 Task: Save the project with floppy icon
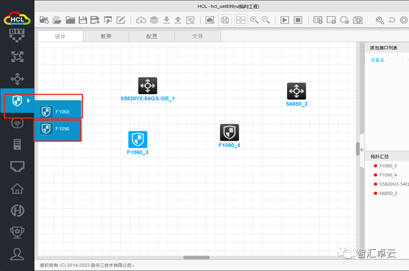click(83, 20)
